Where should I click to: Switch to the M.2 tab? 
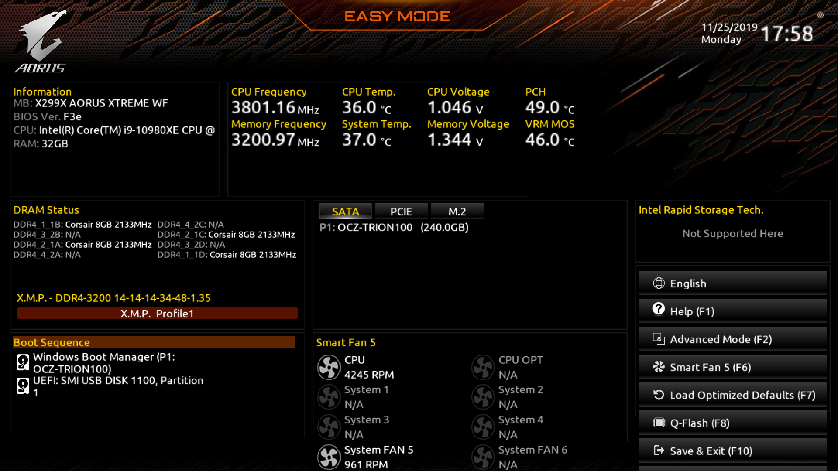coord(457,212)
